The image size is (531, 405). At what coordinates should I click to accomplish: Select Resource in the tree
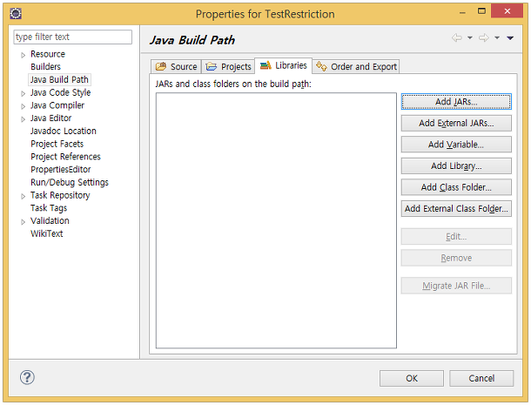pyautogui.click(x=48, y=54)
